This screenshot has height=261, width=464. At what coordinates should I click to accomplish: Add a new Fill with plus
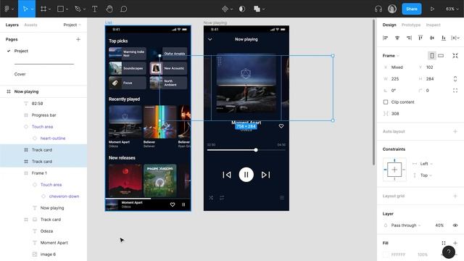point(455,243)
